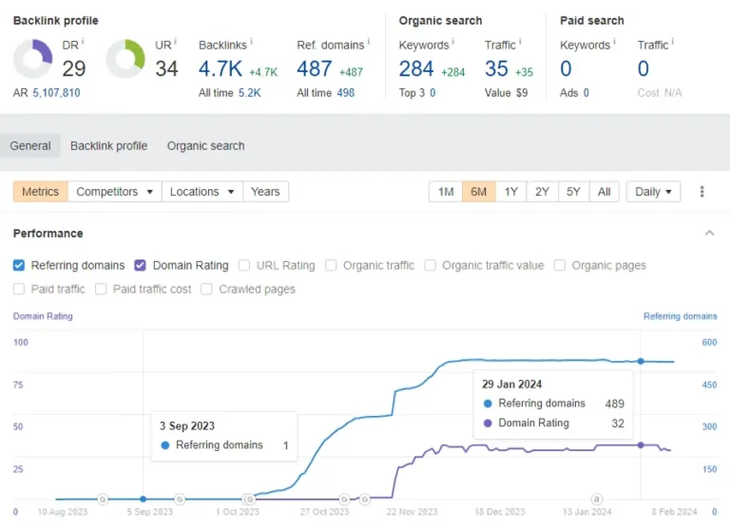This screenshot has width=730, height=528.
Task: Enable the Organic traffic checkbox
Action: coord(331,265)
